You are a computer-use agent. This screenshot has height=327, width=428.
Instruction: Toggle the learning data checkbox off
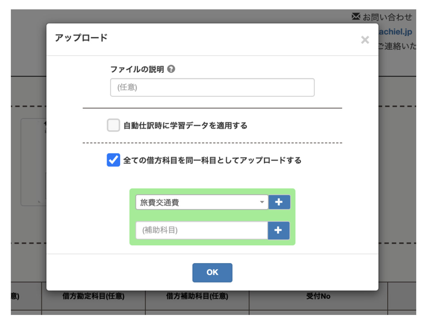(113, 126)
